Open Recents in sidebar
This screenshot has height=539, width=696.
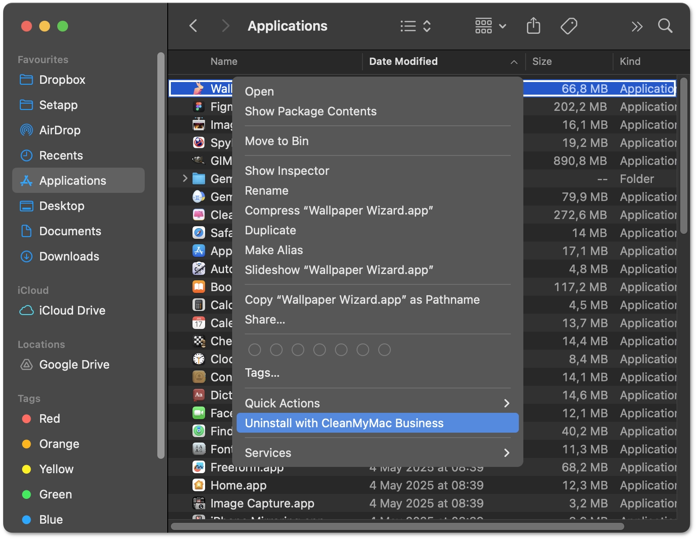pyautogui.click(x=78, y=155)
